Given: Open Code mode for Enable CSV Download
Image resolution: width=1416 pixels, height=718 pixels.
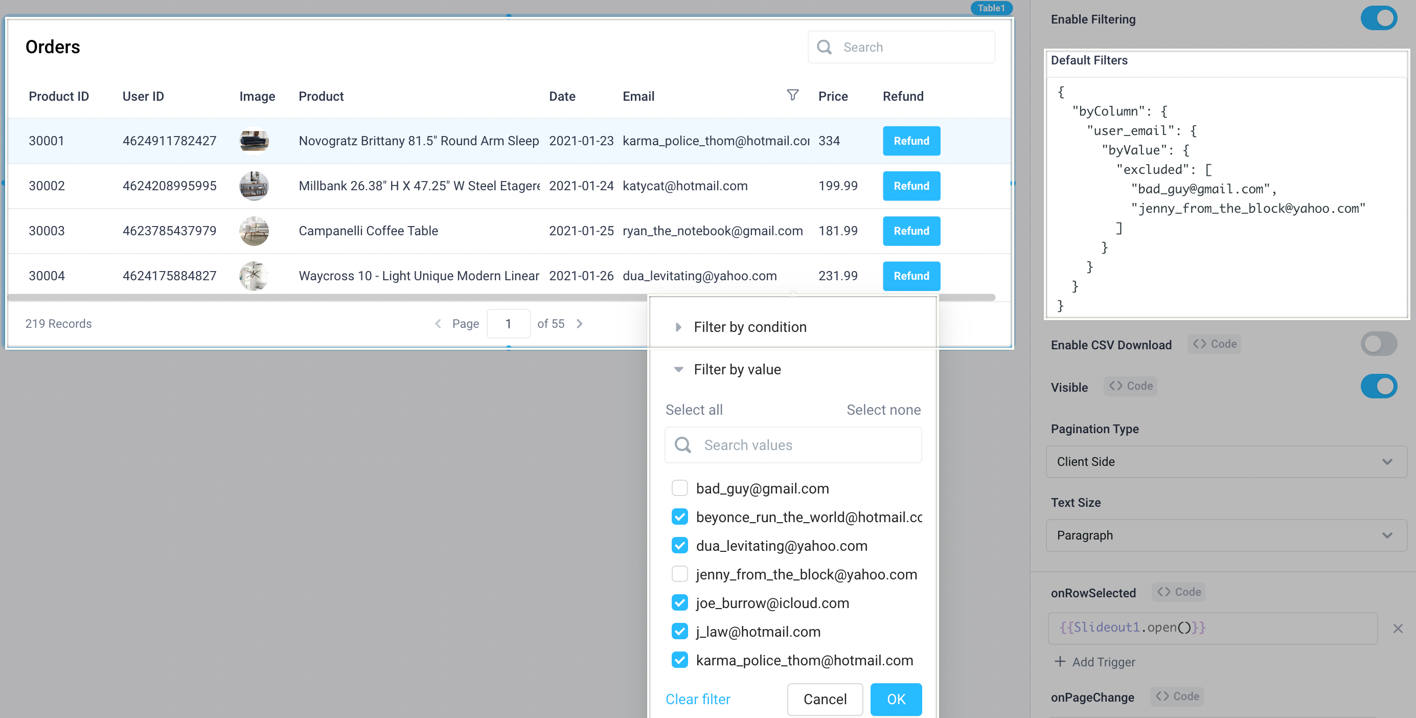Looking at the screenshot, I should (x=1214, y=344).
